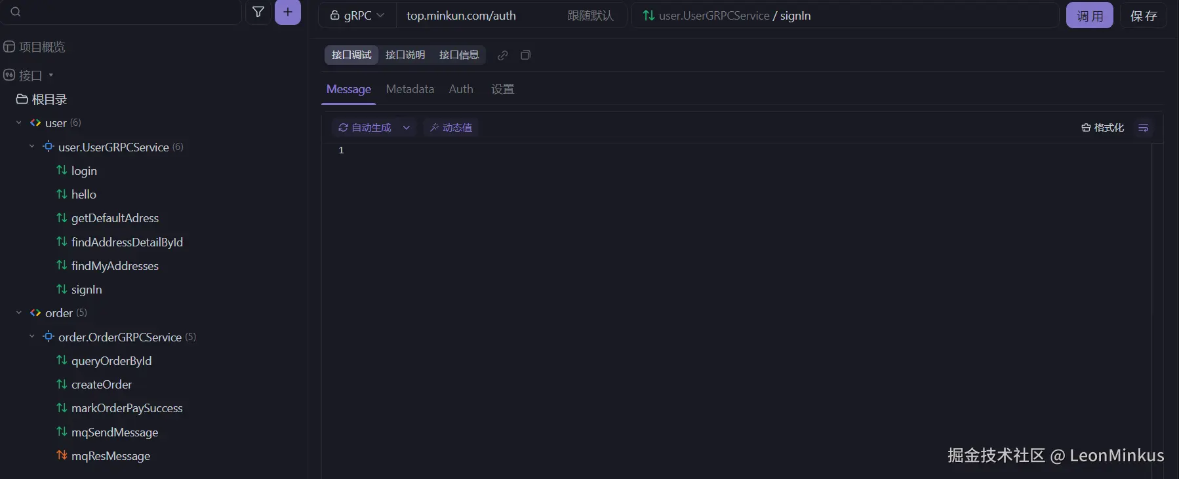Select the 项目概览 label
Viewport: 1179px width, 479px height.
pos(42,47)
